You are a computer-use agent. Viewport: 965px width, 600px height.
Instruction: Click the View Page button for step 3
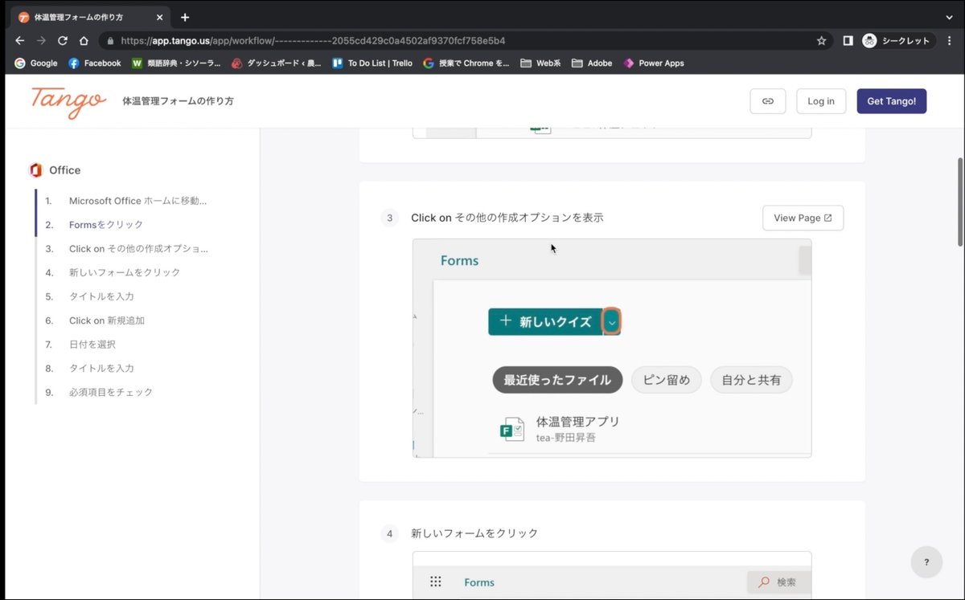(803, 218)
